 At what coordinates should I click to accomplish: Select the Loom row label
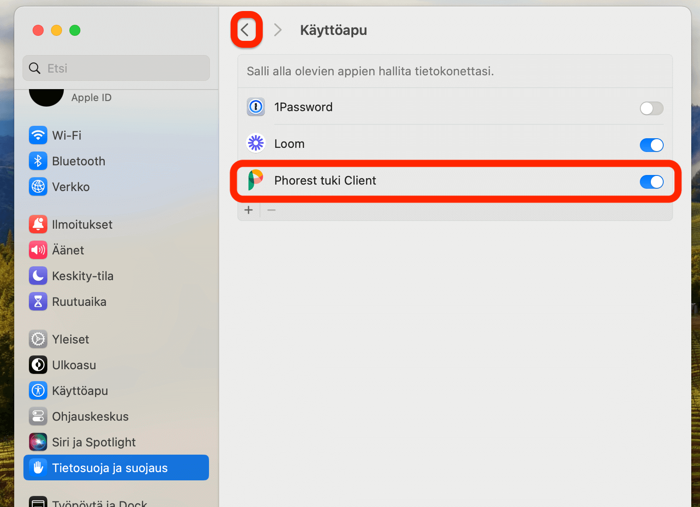pyautogui.click(x=289, y=144)
